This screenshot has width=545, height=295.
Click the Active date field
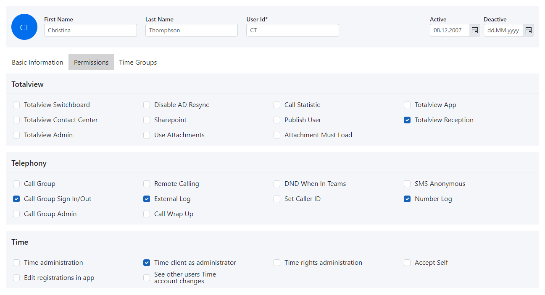point(450,30)
